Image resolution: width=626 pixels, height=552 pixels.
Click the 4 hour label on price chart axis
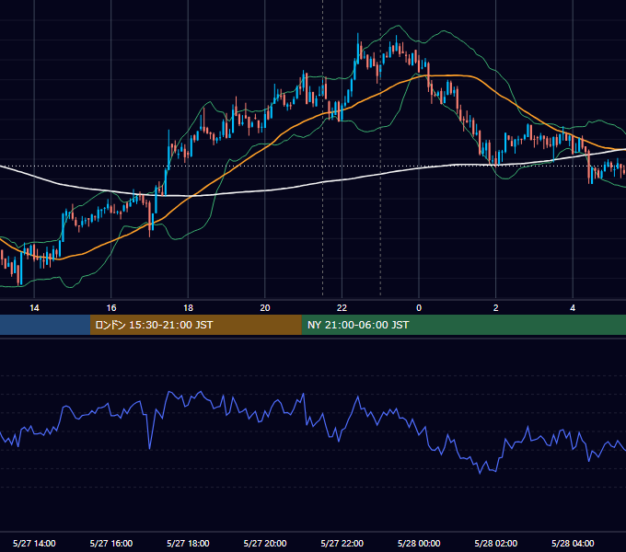click(x=573, y=308)
